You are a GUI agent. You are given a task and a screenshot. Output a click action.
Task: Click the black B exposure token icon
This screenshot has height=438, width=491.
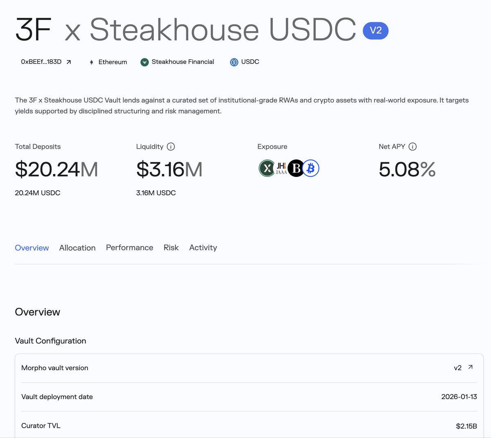click(x=296, y=168)
